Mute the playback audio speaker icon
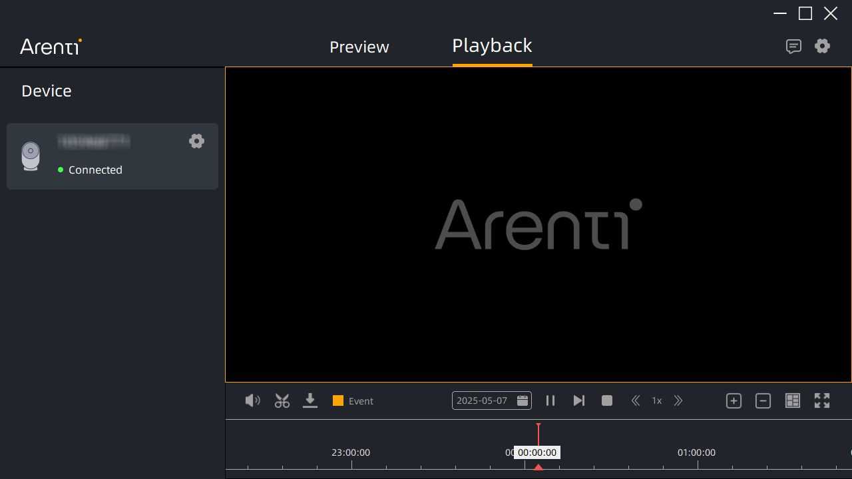The width and height of the screenshot is (852, 479). 252,400
